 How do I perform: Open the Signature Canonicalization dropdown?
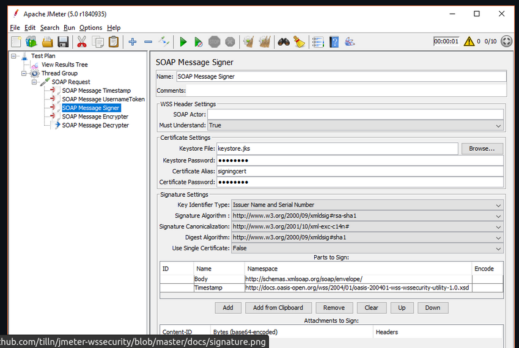367,227
